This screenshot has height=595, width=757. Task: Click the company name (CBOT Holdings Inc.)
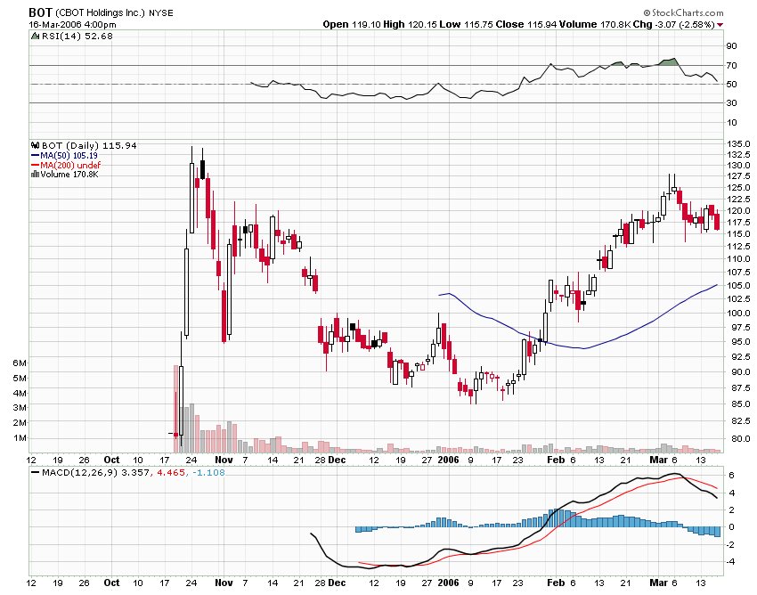pyautogui.click(x=100, y=13)
